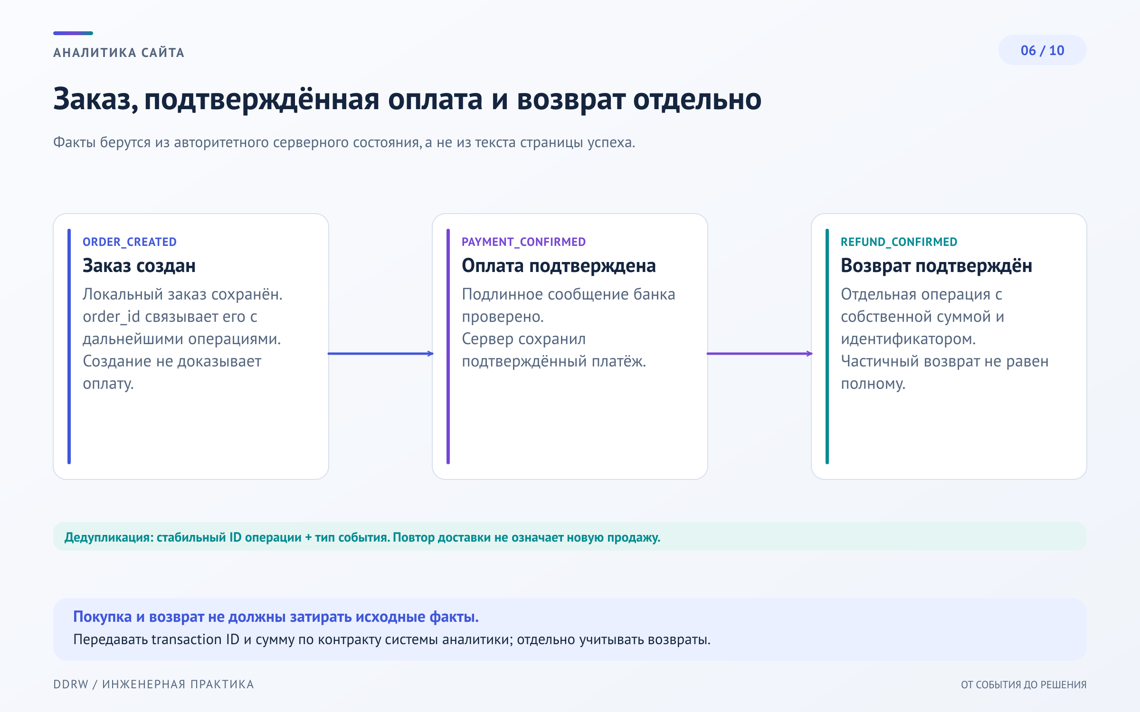This screenshot has height=712, width=1140.
Task: Click the ОТ СОБЫТИЯ ДО РЕШЕНИЯ footer text
Action: point(1024,685)
